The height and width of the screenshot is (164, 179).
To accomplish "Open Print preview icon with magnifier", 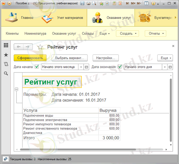I will (94, 3).
